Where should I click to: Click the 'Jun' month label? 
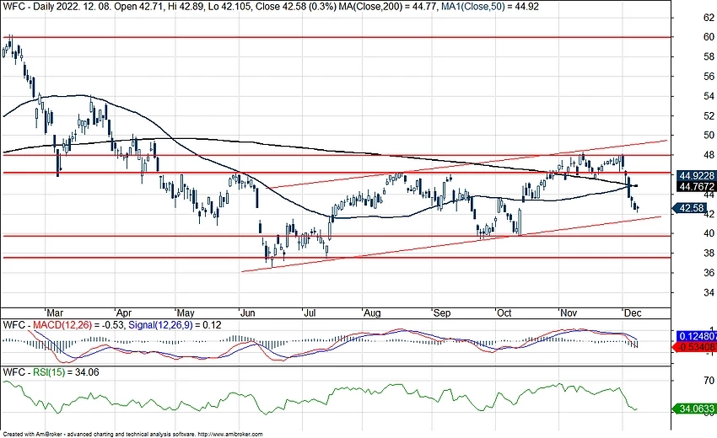click(x=247, y=312)
